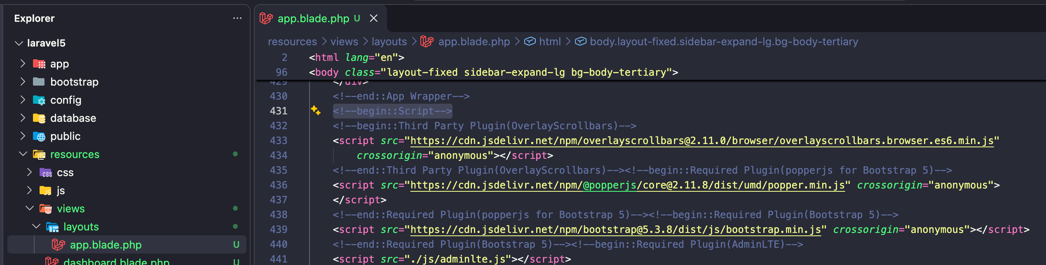The height and width of the screenshot is (265, 1046).
Task: Collapse the views folder chevron
Action: point(29,209)
